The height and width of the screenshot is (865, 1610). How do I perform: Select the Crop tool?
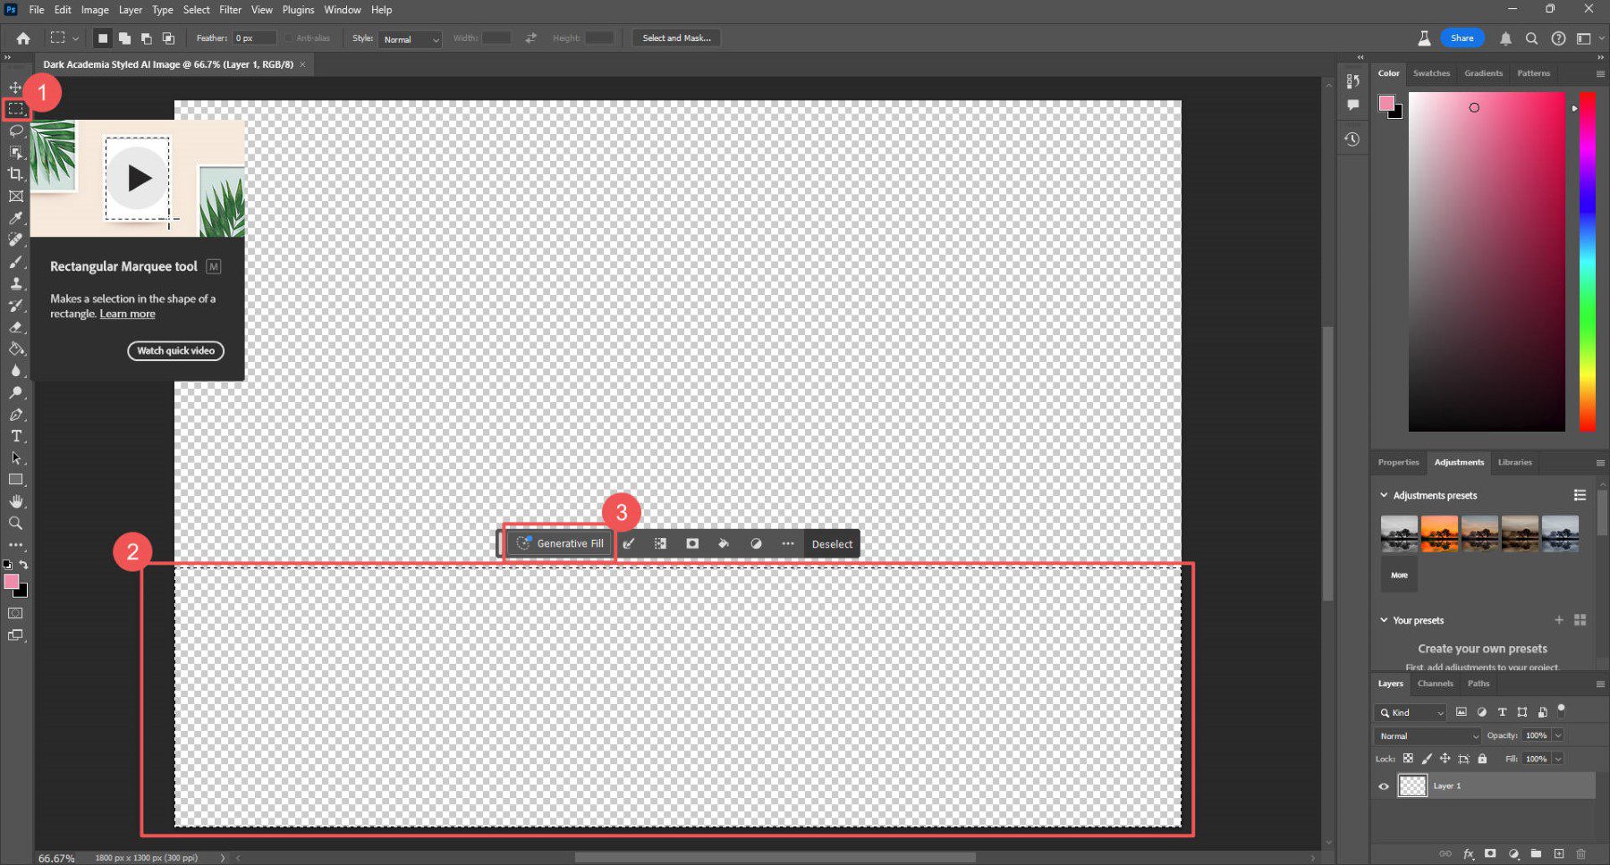click(x=16, y=174)
